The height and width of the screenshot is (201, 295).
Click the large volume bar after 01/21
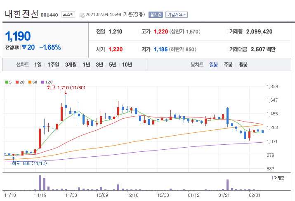click(227, 185)
